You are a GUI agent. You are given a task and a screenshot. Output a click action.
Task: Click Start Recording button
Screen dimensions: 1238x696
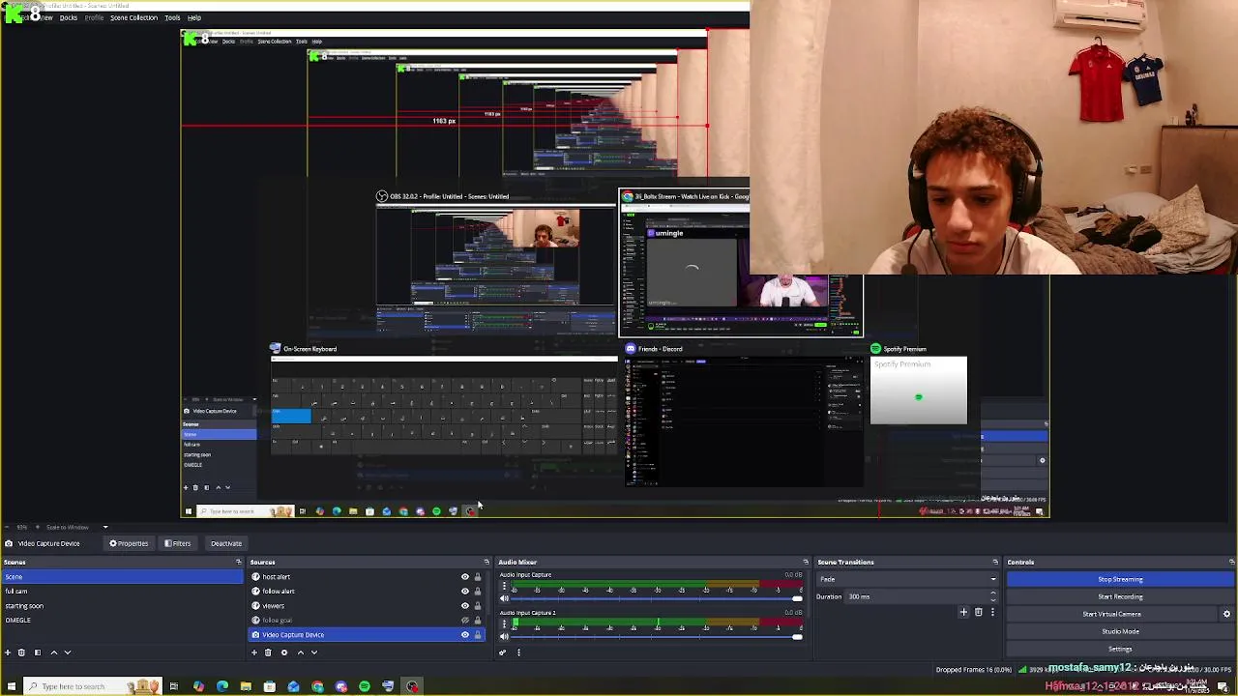coord(1120,596)
